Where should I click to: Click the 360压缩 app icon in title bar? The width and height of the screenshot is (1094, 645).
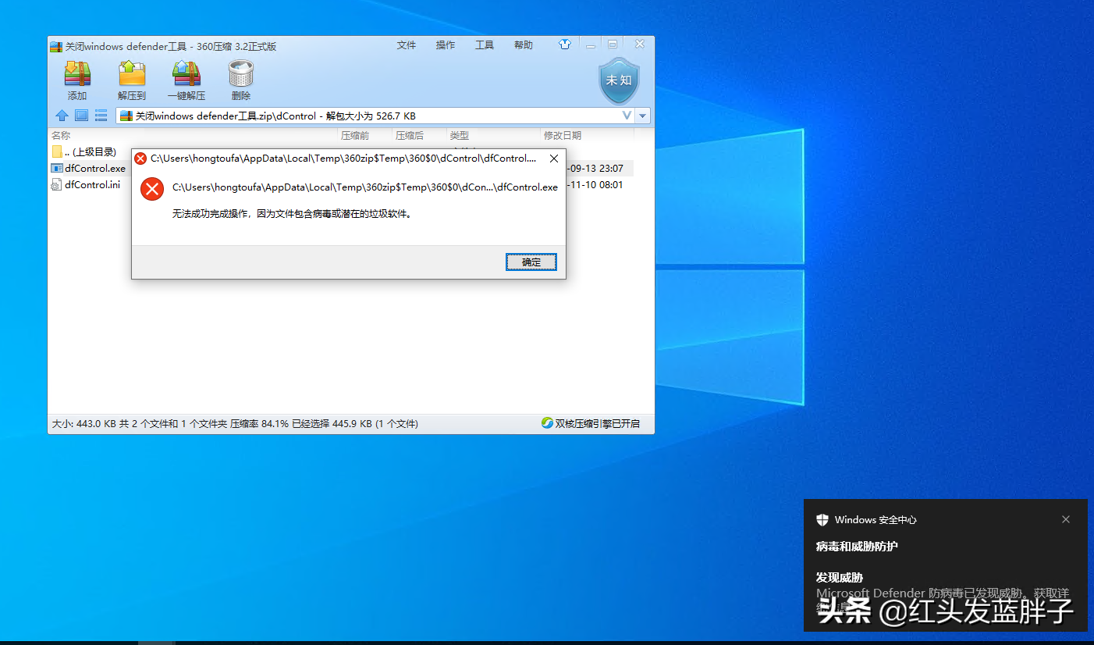pos(56,46)
